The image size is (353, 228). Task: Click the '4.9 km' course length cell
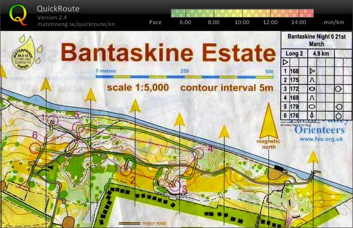click(x=321, y=53)
